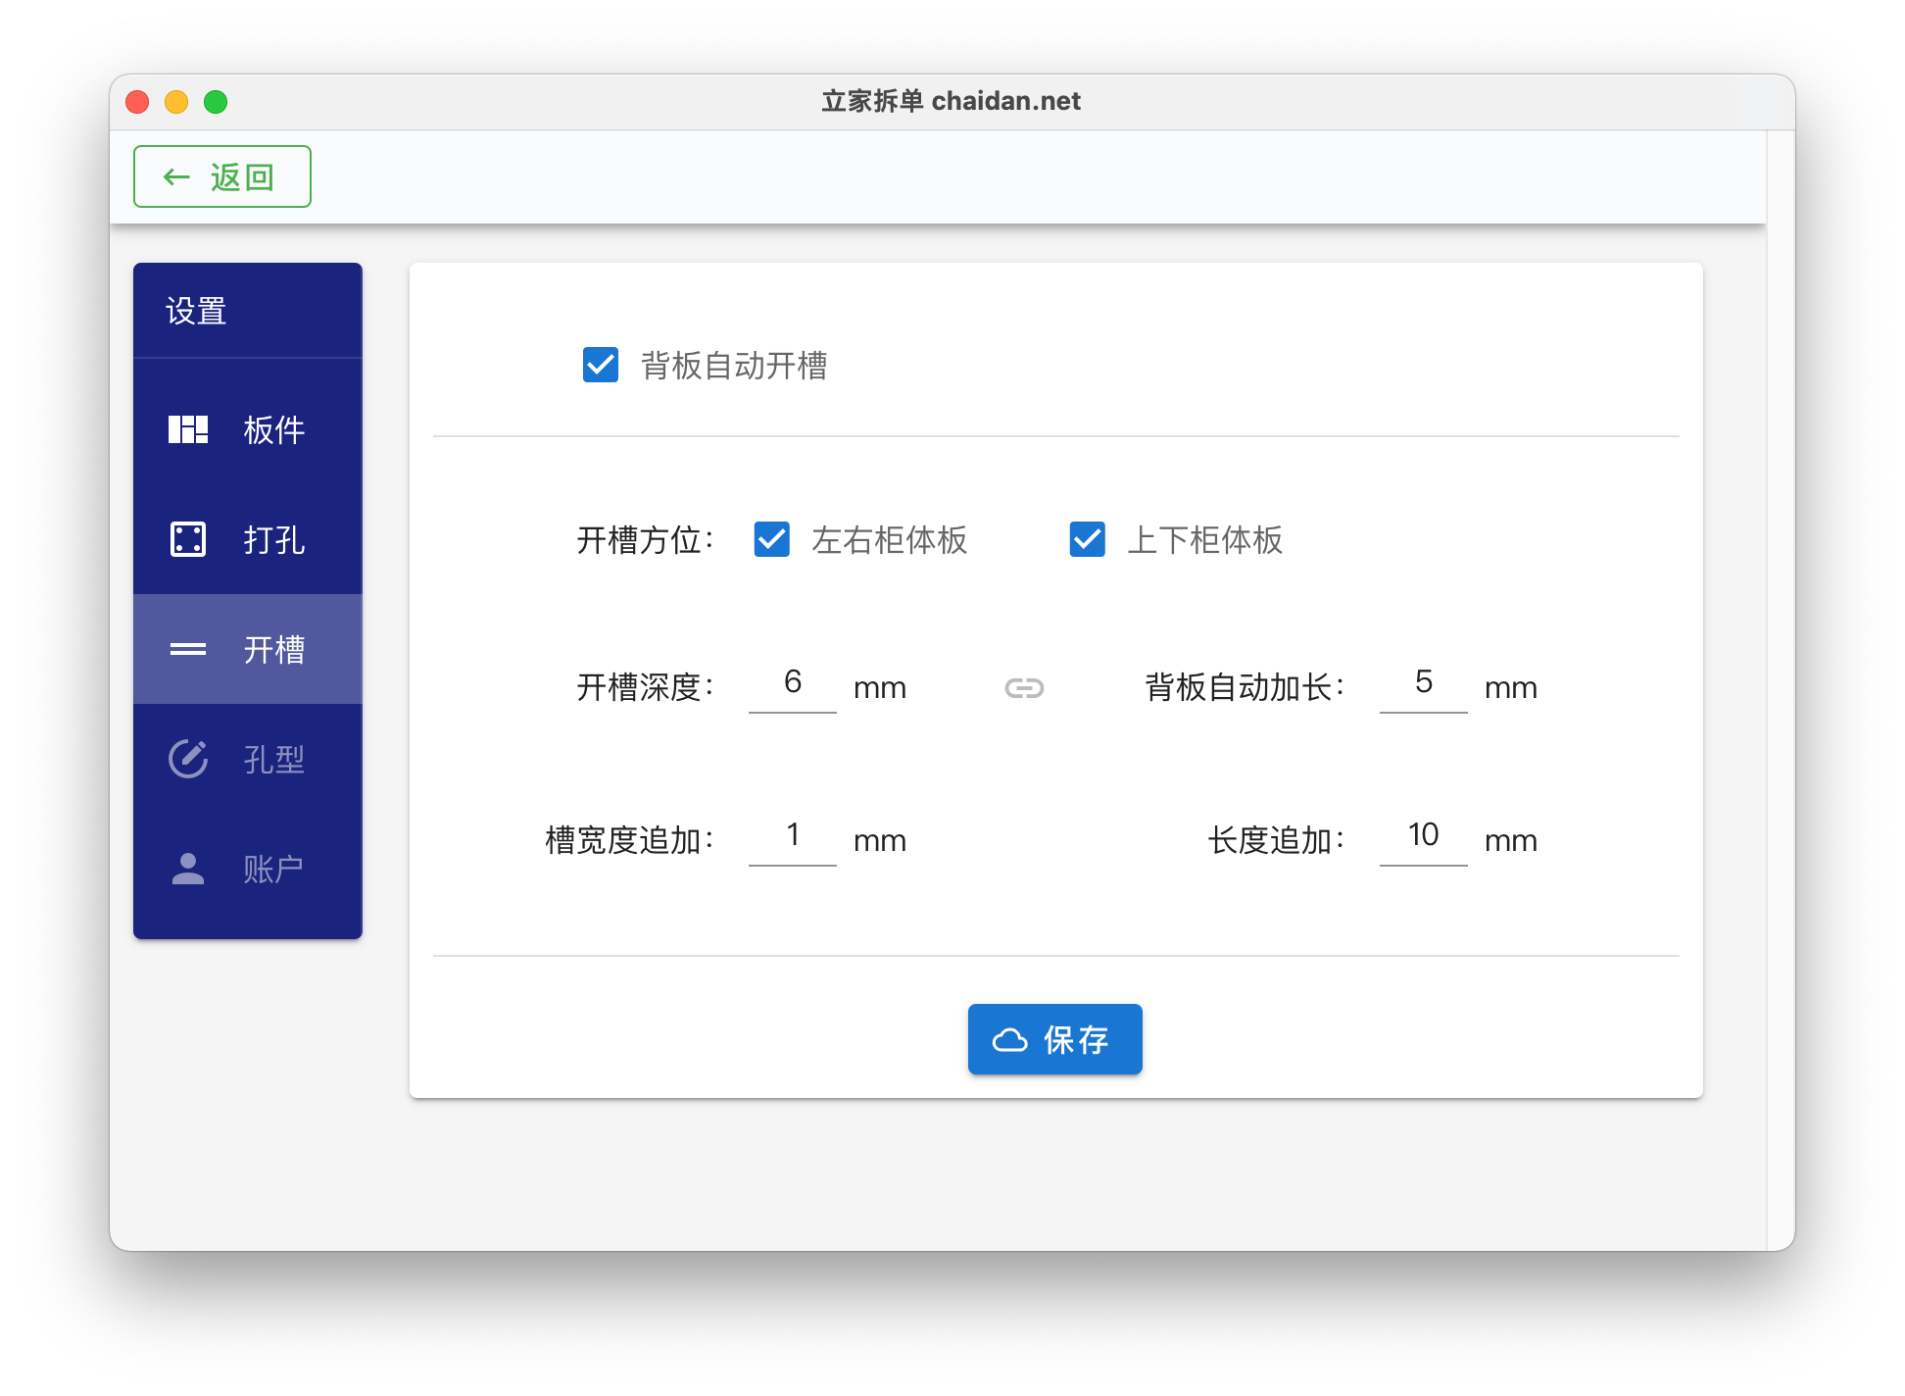Click the 账户 person icon
Image resolution: width=1905 pixels, height=1396 pixels.
click(x=188, y=869)
